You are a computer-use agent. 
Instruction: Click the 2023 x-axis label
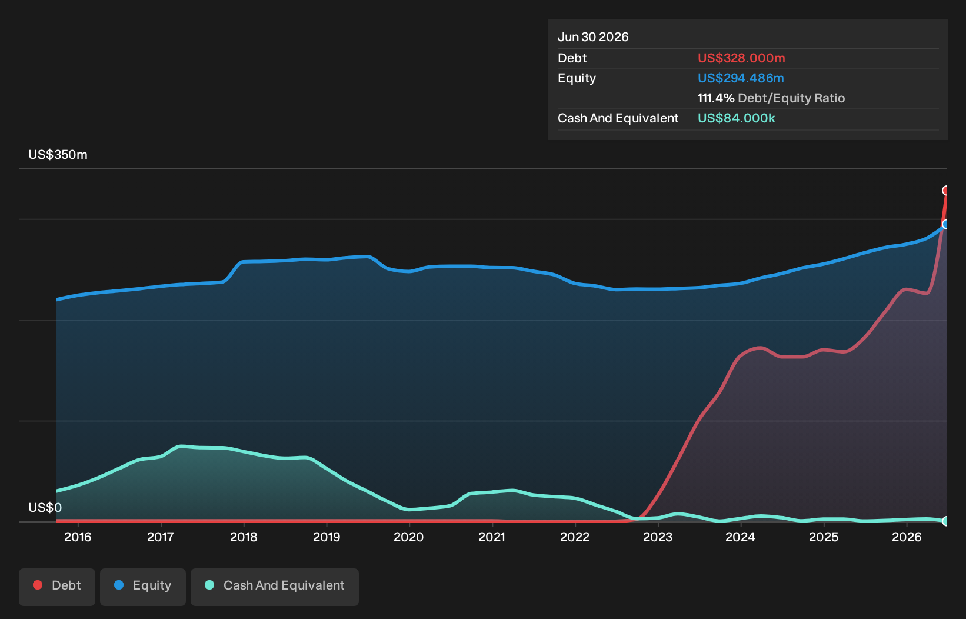pyautogui.click(x=658, y=537)
